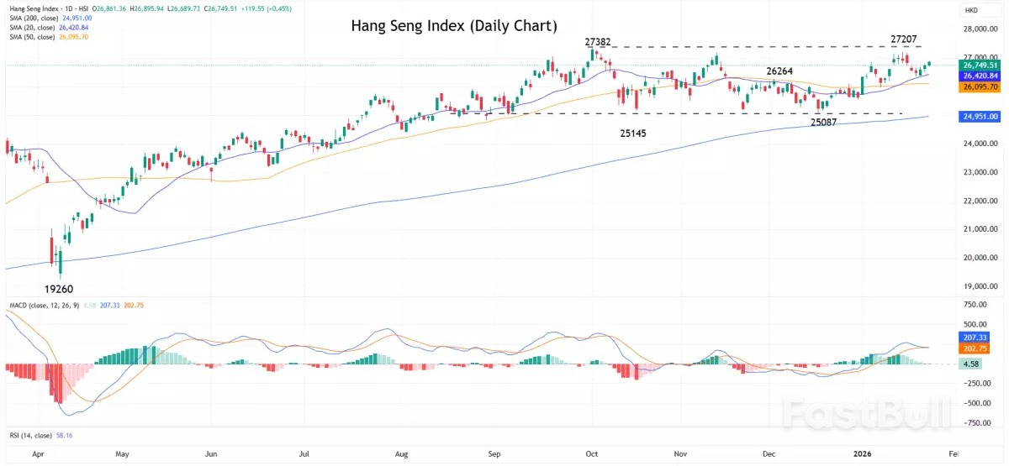Click the 19260 low annotation

click(x=59, y=289)
